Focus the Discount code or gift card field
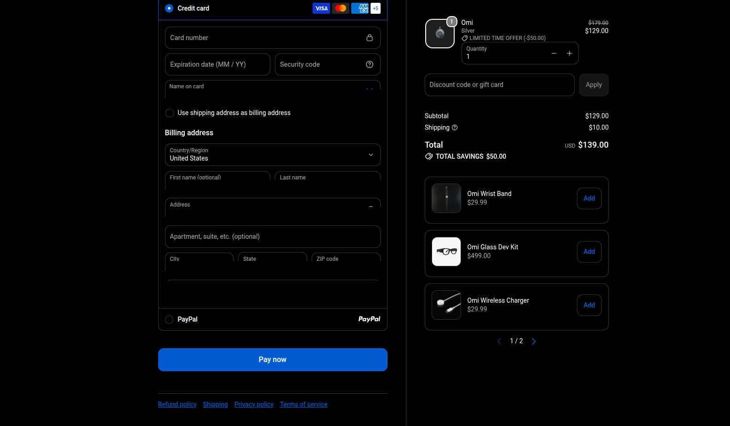This screenshot has height=426, width=730. coord(500,85)
